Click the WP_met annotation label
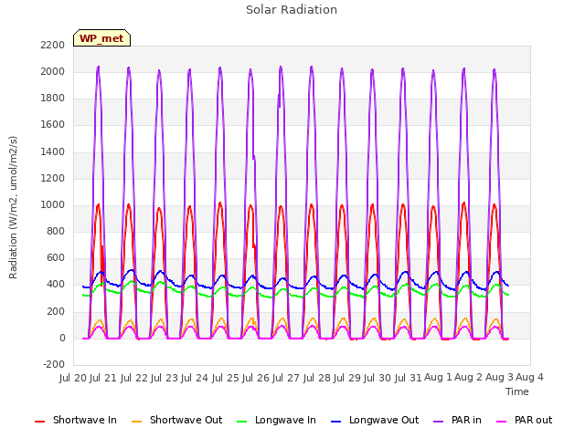Viewport: 585px width, 438px height. point(101,38)
